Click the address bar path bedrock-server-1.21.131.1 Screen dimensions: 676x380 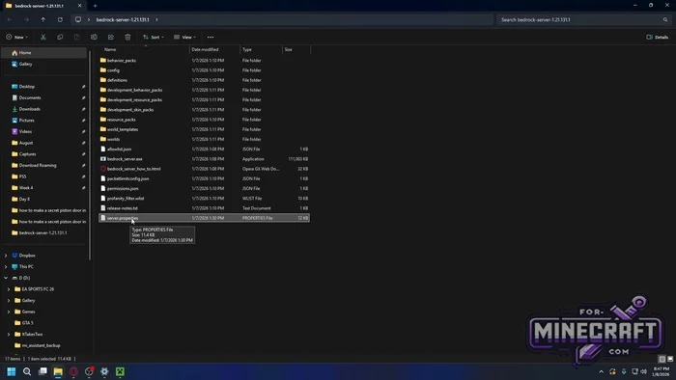pyautogui.click(x=123, y=20)
